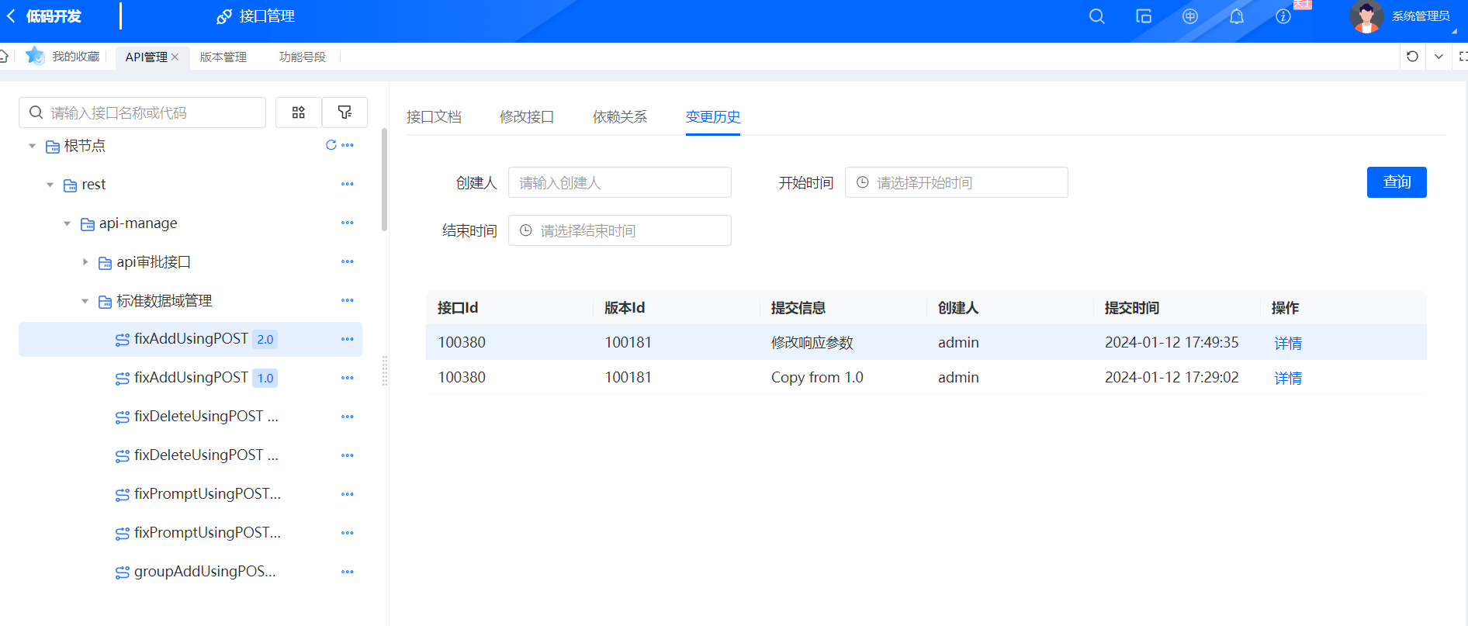Open 我的收藏 favorites star
This screenshot has width=1468, height=626.
tap(34, 56)
